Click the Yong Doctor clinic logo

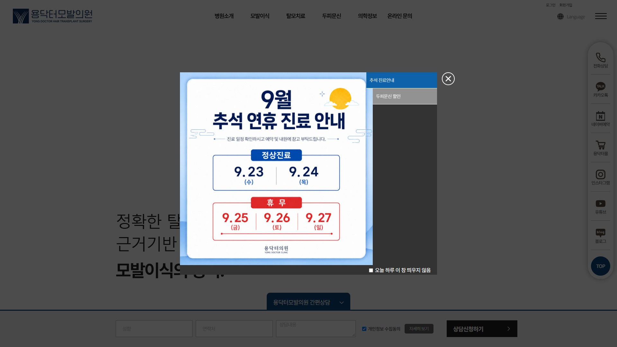pyautogui.click(x=52, y=16)
